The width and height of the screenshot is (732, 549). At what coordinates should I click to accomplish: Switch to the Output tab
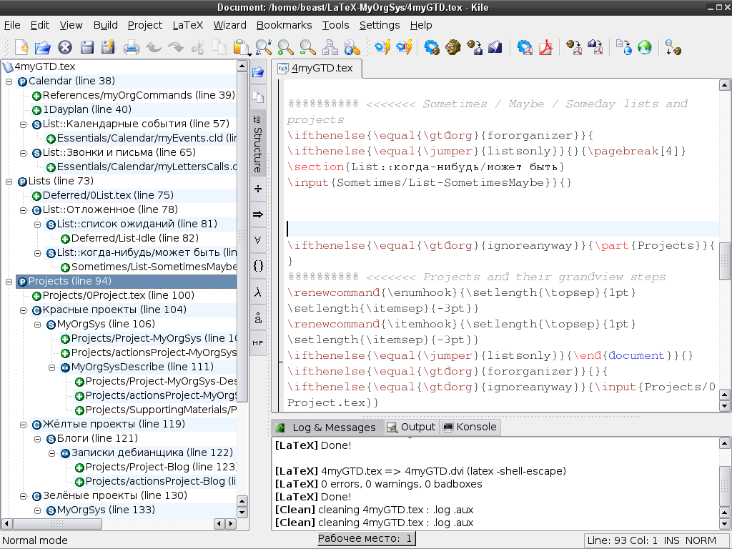click(411, 427)
